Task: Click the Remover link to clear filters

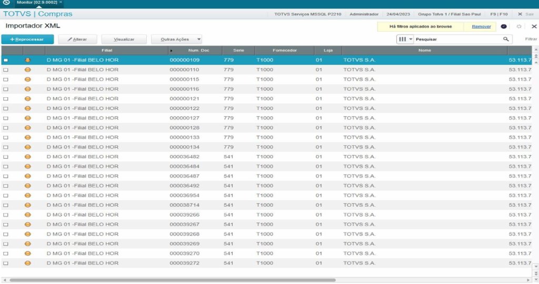Action: tap(481, 26)
